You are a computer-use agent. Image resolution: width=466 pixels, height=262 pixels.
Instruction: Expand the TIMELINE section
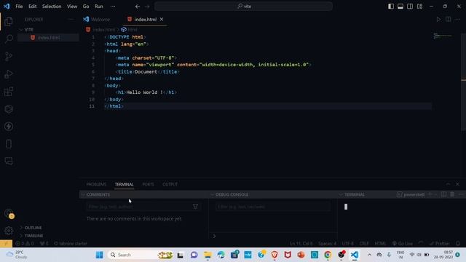pos(33,236)
